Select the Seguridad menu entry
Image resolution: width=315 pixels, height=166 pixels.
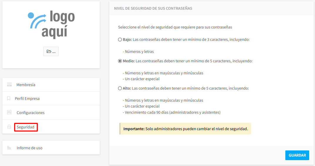point(26,127)
